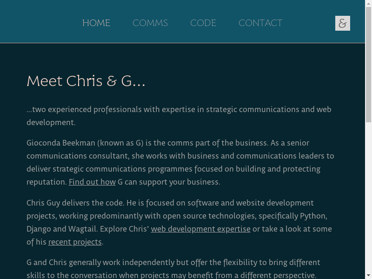Click the word "Django" in the paragraph
This screenshot has height=279, width=372.
39,229
